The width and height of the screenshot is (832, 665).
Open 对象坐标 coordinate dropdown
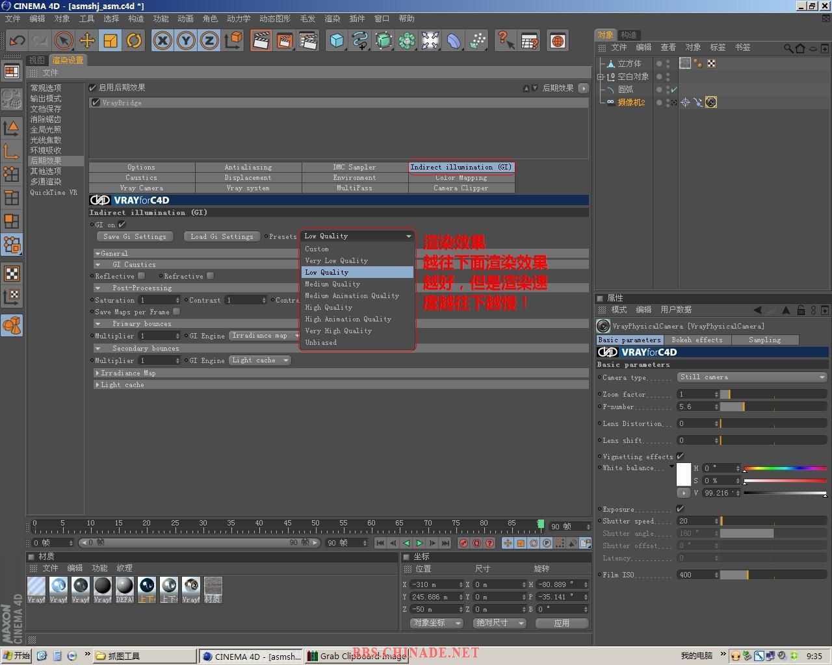point(436,623)
